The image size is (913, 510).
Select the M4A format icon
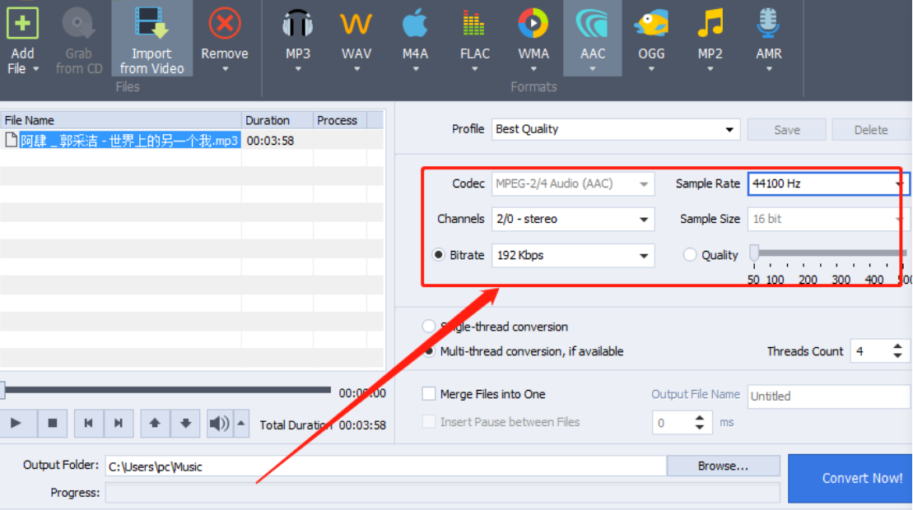pos(415,24)
